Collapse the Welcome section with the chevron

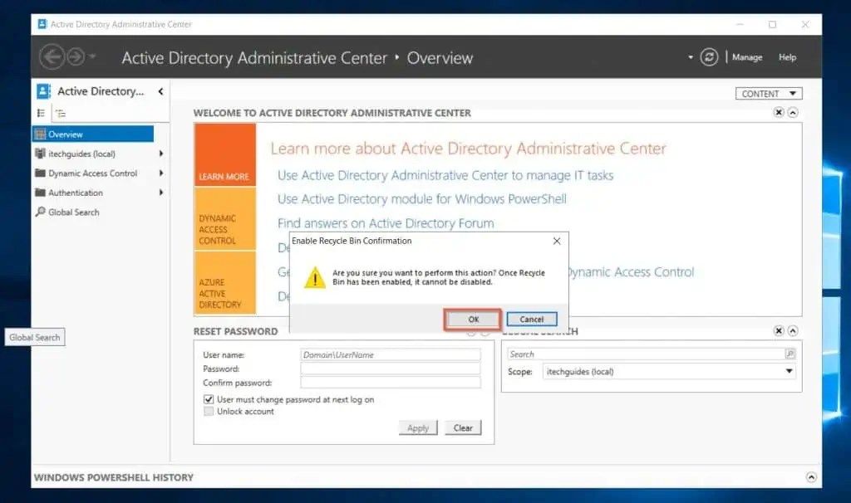point(793,112)
